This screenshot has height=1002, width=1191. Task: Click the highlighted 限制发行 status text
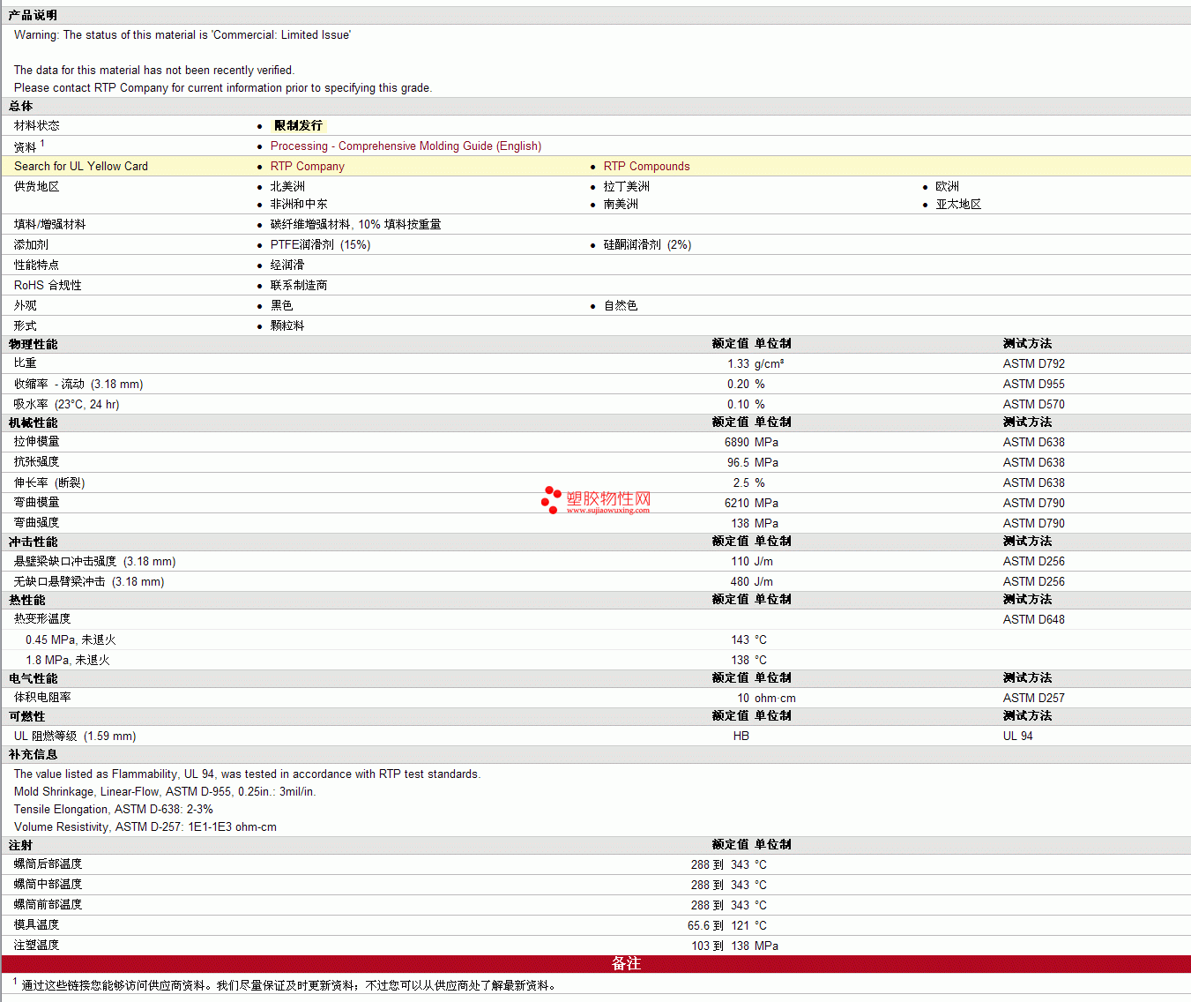[298, 126]
